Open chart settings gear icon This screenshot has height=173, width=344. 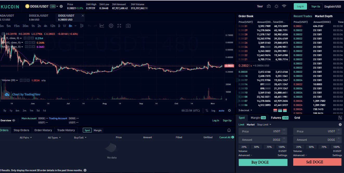coord(111,26)
